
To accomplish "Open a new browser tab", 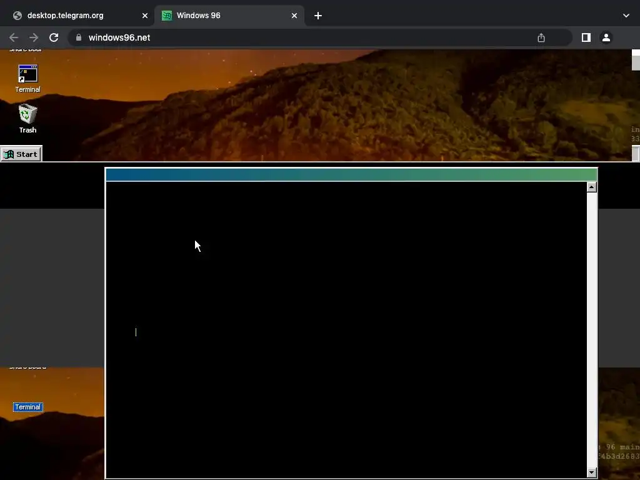I will click(x=318, y=16).
